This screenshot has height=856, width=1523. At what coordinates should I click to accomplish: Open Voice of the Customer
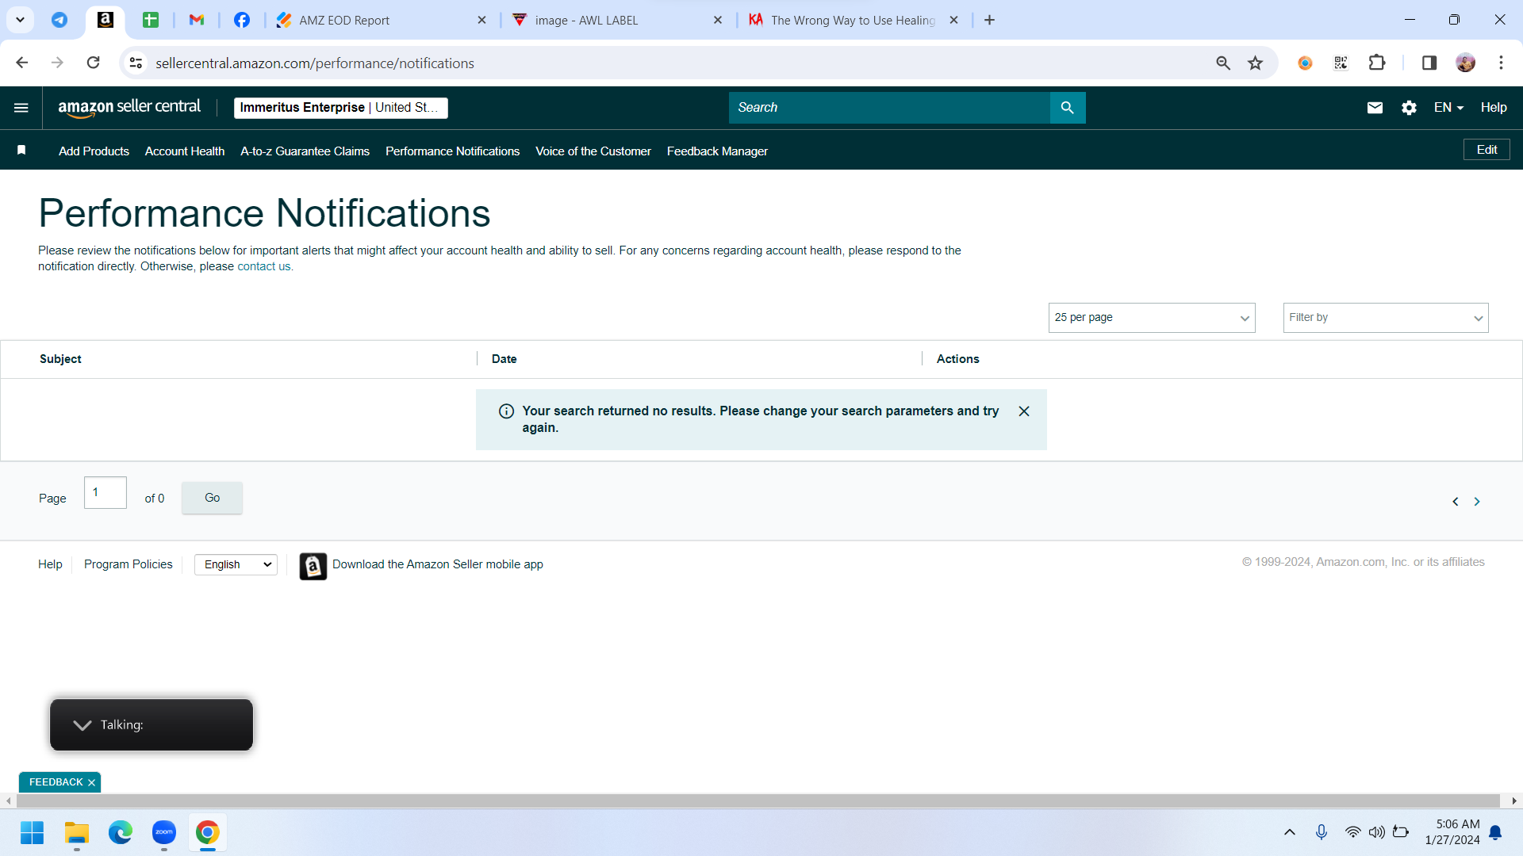click(593, 151)
